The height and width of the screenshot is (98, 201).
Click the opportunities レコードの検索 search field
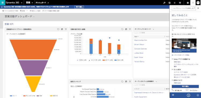click(152, 85)
